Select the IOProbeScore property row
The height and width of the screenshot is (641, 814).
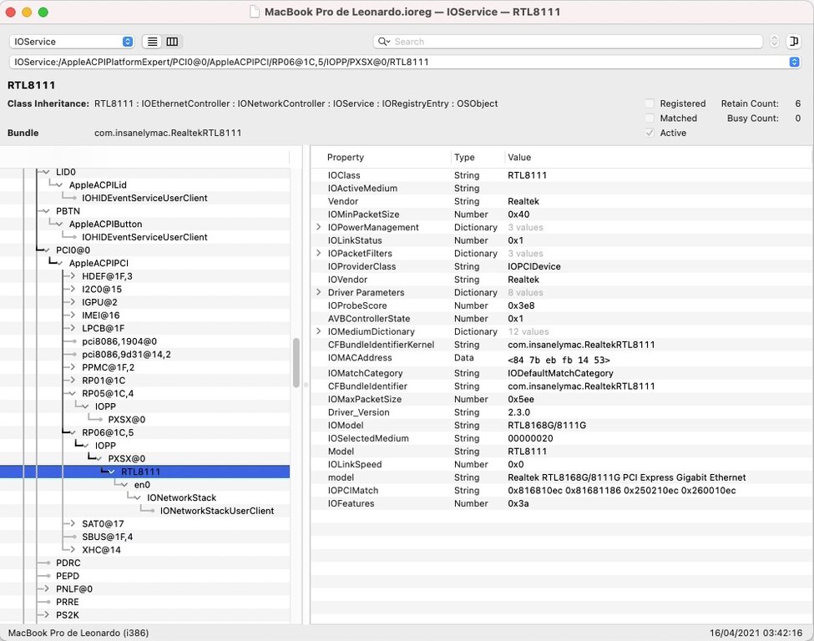[562, 305]
